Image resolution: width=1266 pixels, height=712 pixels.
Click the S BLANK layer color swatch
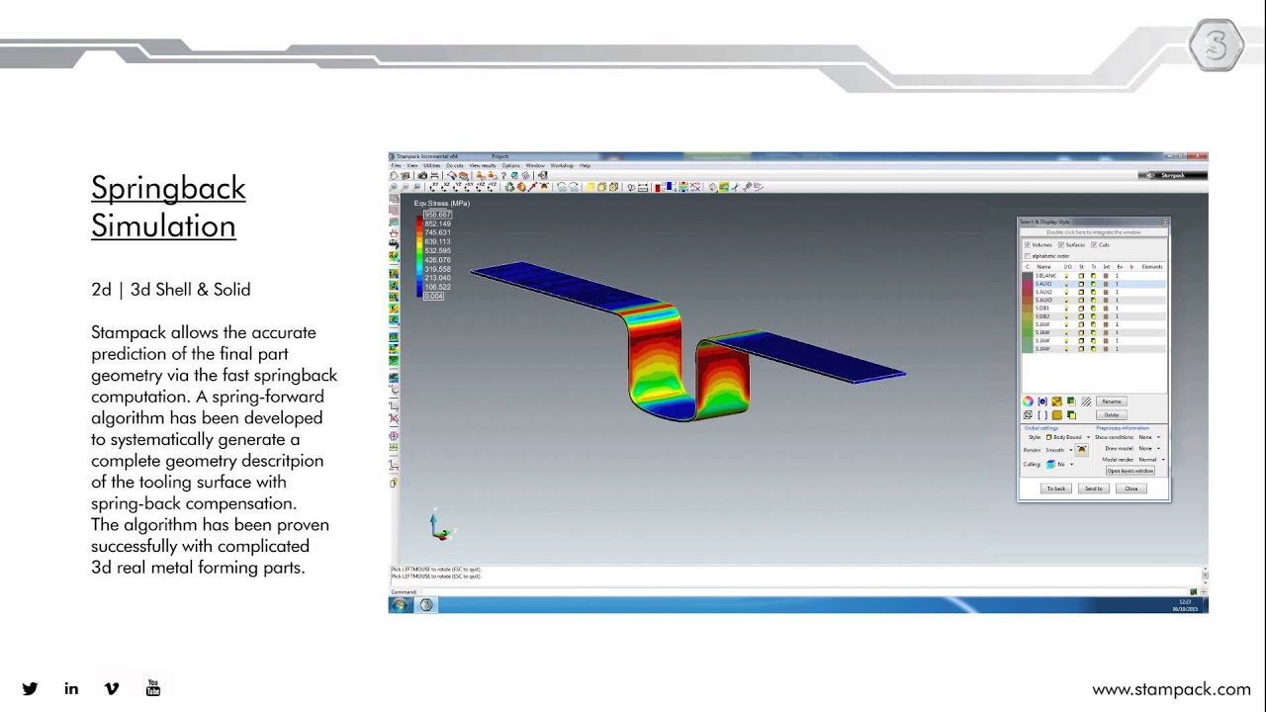(x=1028, y=276)
